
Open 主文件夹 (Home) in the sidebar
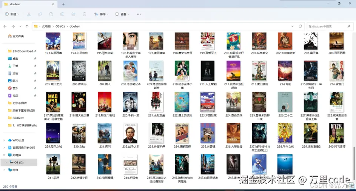pos(16,36)
